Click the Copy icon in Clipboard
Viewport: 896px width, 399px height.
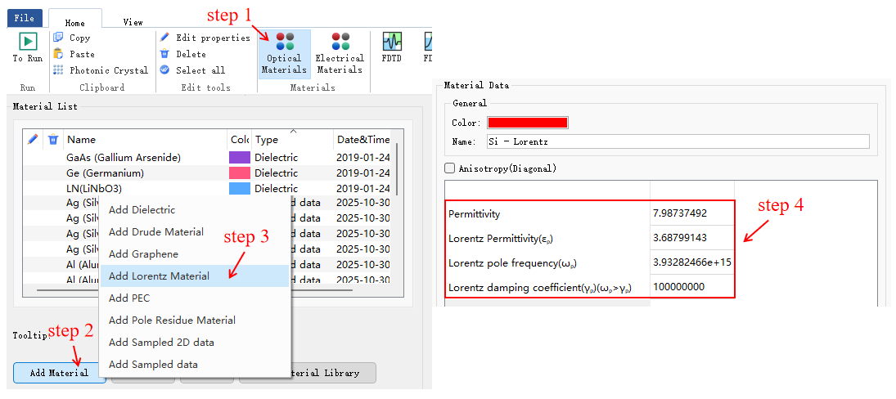tap(58, 38)
